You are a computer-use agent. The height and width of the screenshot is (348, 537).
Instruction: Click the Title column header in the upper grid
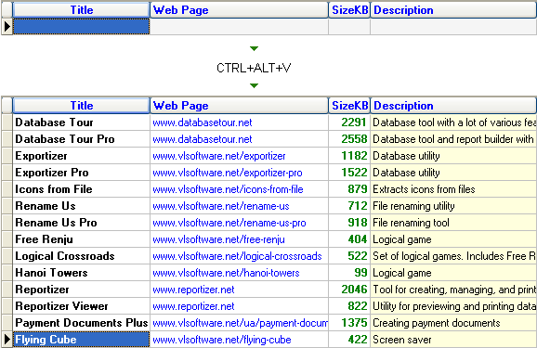click(x=81, y=10)
